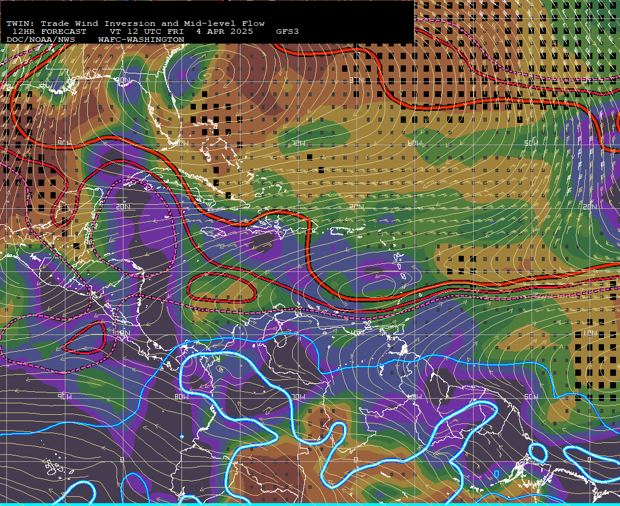Click the "DOC/NOAA/NWS" source text
Viewport: 620px width, 506px height.
coord(41,40)
